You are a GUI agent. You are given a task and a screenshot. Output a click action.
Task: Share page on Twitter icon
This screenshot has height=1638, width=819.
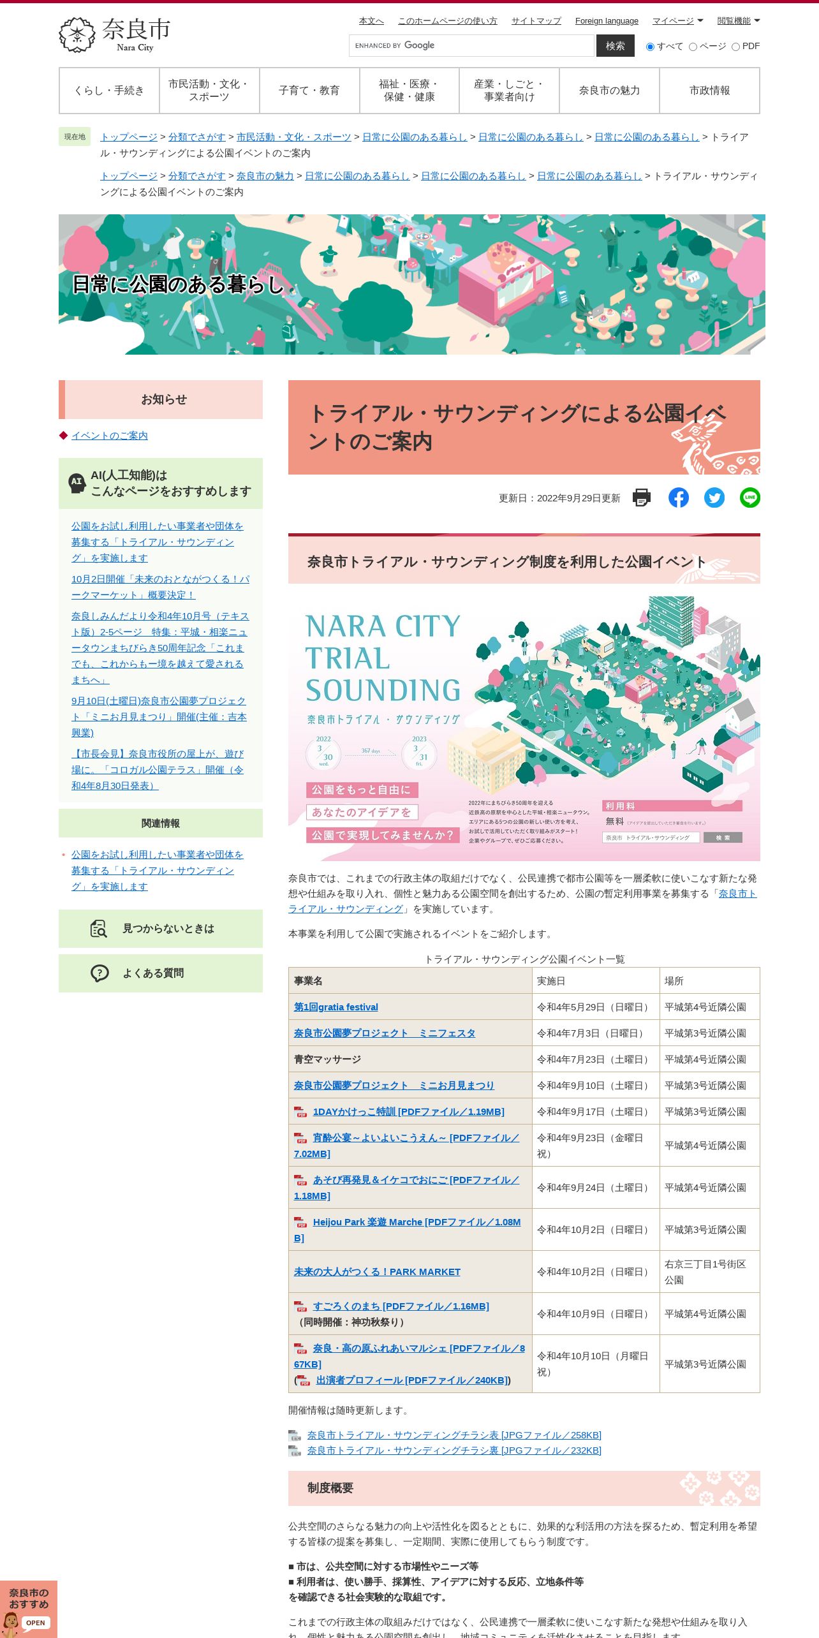(714, 498)
